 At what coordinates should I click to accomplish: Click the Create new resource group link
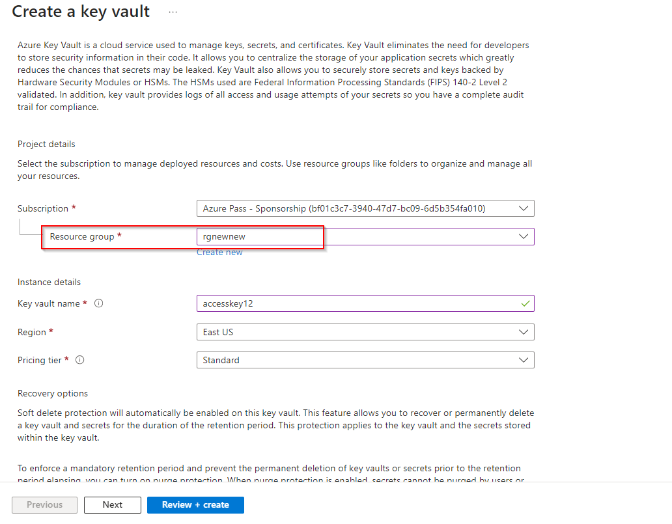tap(219, 253)
